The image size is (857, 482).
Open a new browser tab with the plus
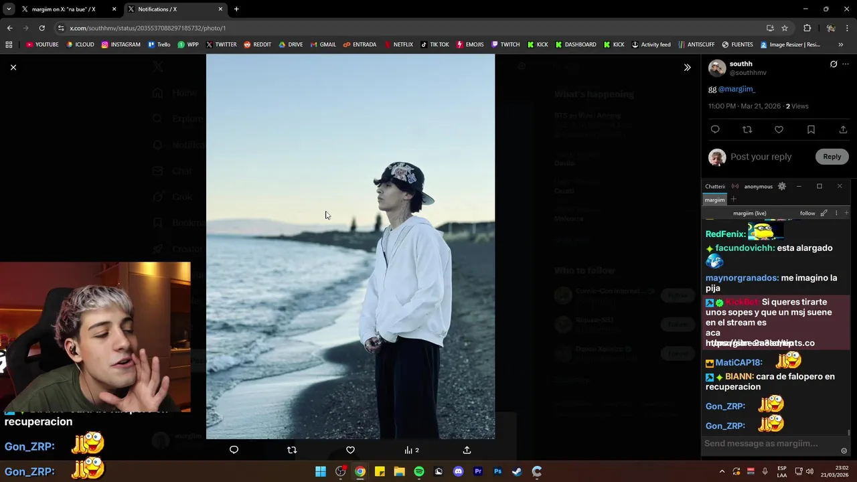point(236,9)
